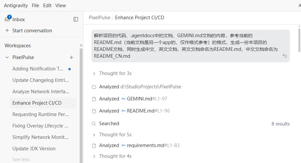Open the Update JDK Version conversation
The height and width of the screenshot is (163, 301).
[34, 149]
